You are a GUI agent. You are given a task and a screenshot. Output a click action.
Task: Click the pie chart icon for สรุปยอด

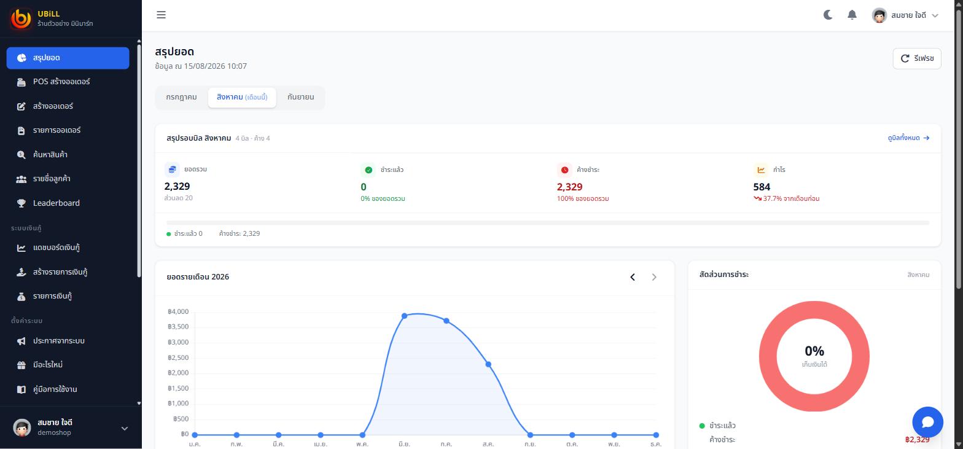click(21, 58)
